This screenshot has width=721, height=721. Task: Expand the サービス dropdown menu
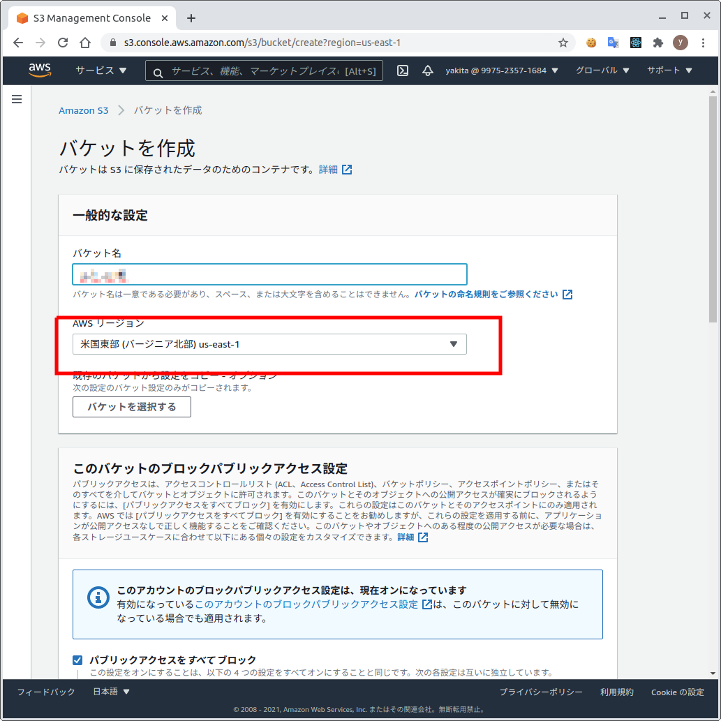point(101,70)
